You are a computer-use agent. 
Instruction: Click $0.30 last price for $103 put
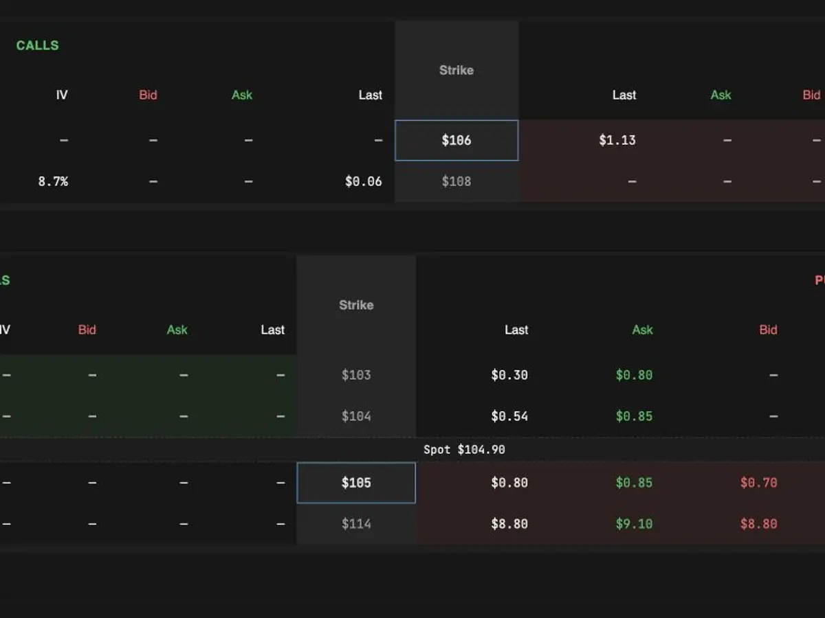[x=509, y=375]
